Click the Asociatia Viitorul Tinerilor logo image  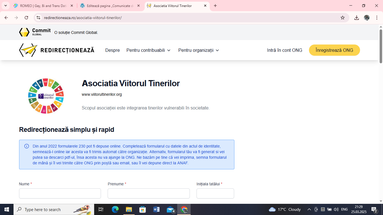46,96
